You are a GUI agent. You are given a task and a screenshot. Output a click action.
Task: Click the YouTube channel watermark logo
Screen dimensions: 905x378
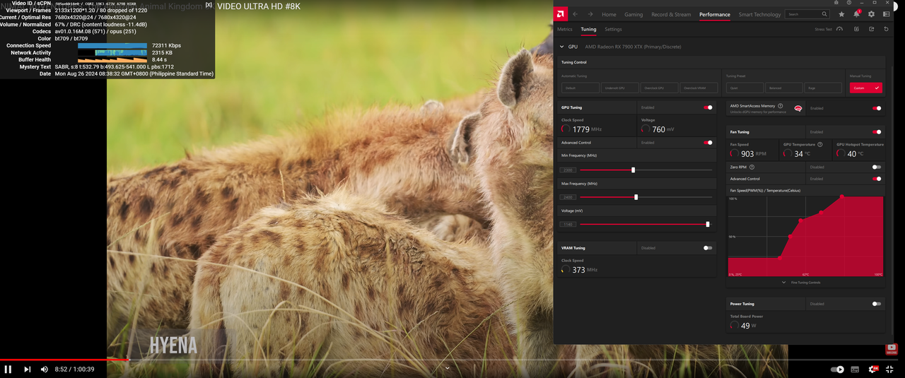point(892,348)
